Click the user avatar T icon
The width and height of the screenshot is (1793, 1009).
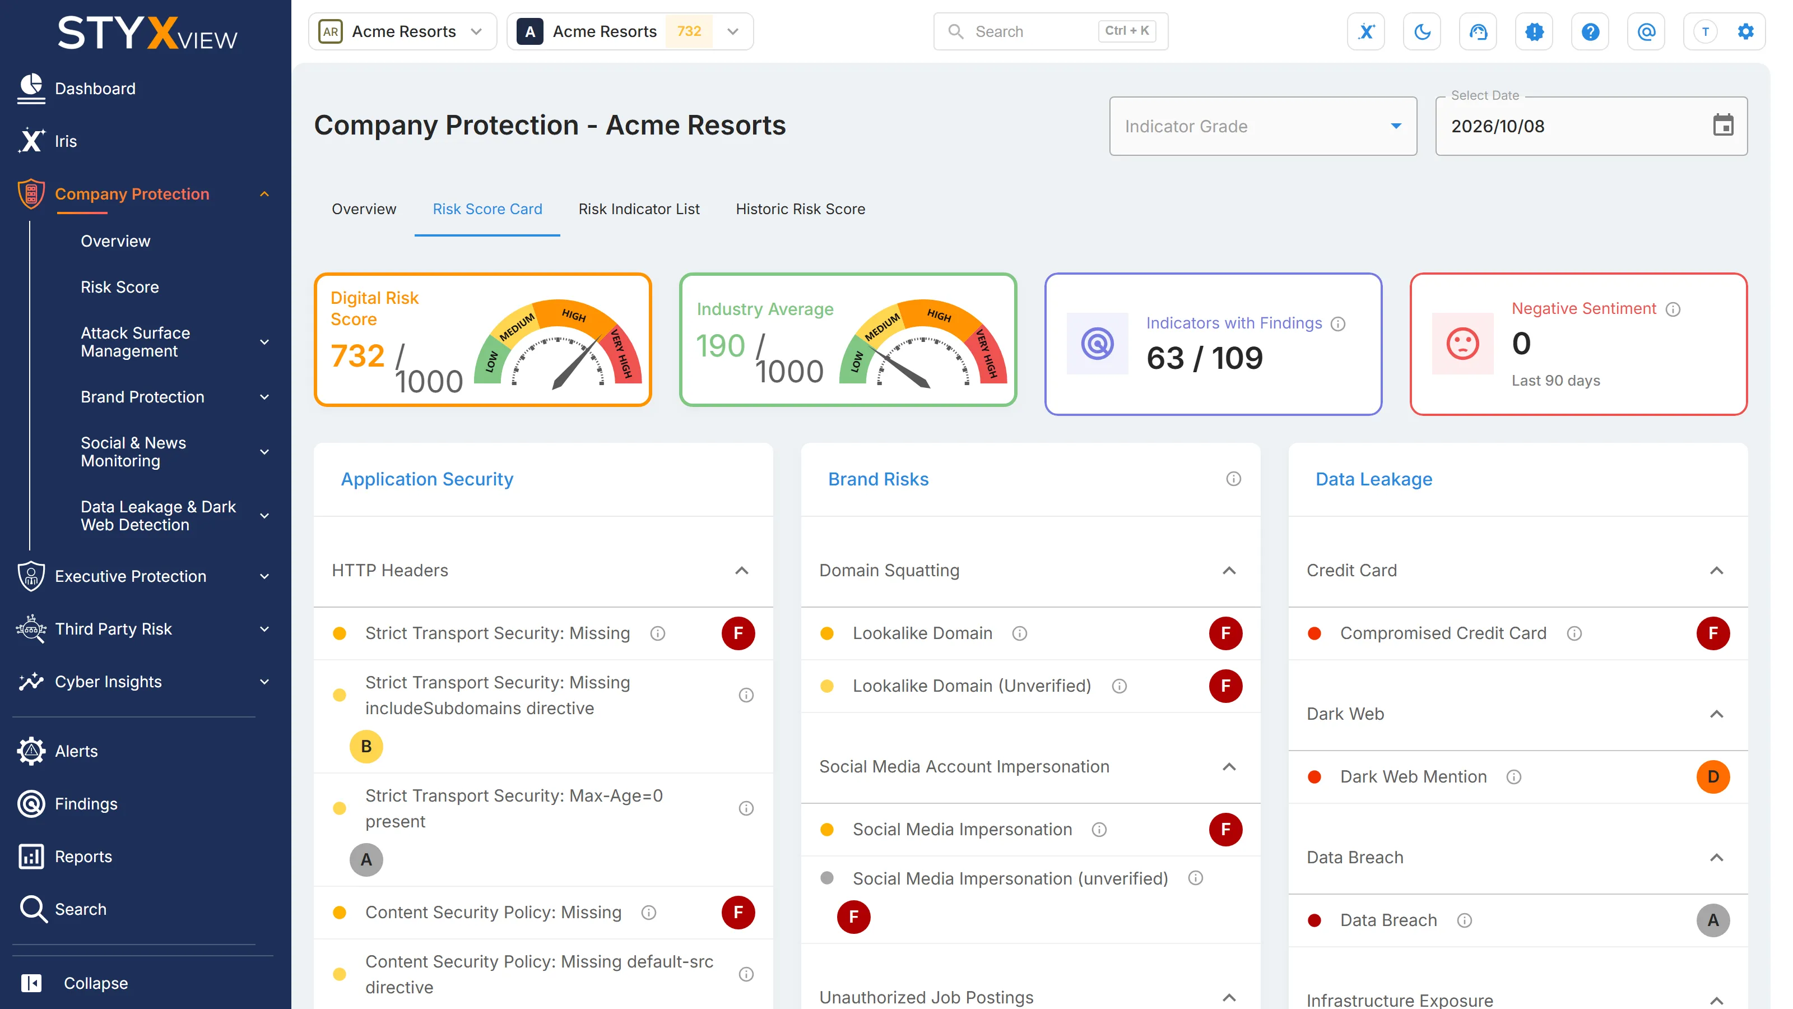click(x=1704, y=31)
